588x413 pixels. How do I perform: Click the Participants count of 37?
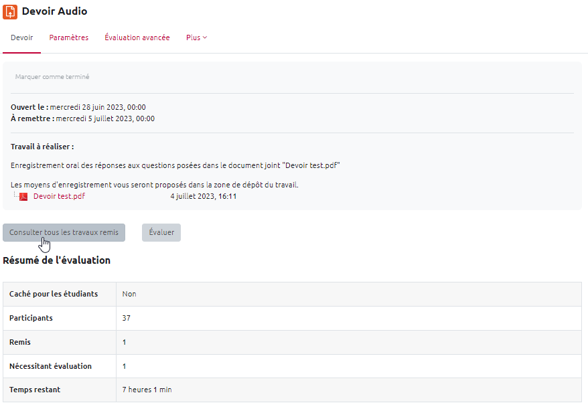(126, 318)
